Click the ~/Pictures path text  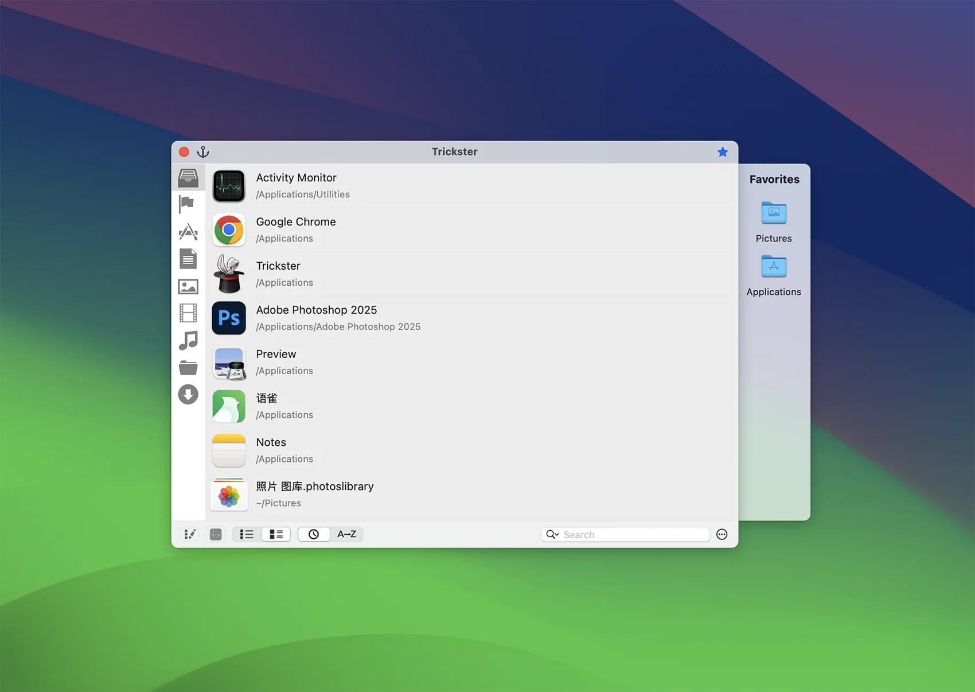pyautogui.click(x=278, y=503)
